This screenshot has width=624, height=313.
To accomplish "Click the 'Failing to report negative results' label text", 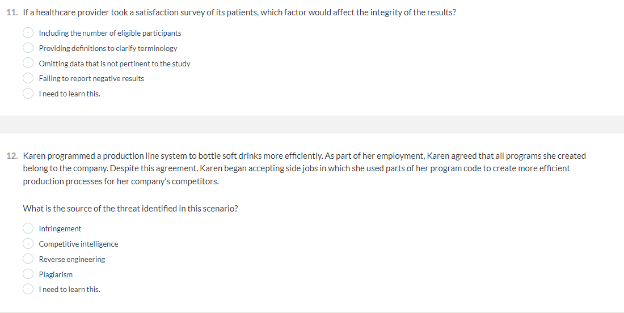I will (91, 78).
